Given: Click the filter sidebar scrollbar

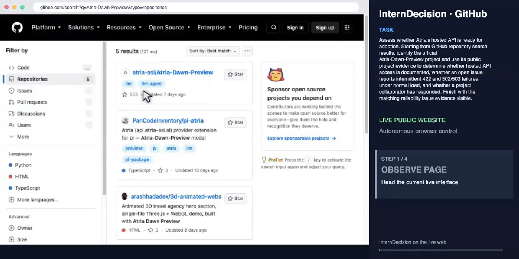Looking at the screenshot, I should (x=104, y=118).
